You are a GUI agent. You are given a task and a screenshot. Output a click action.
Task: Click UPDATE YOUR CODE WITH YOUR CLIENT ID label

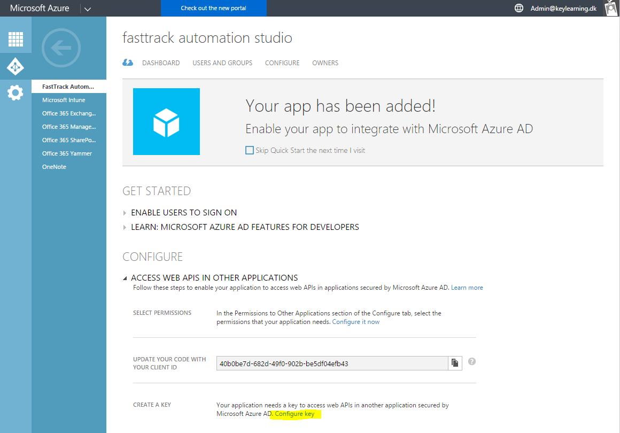[169, 363]
